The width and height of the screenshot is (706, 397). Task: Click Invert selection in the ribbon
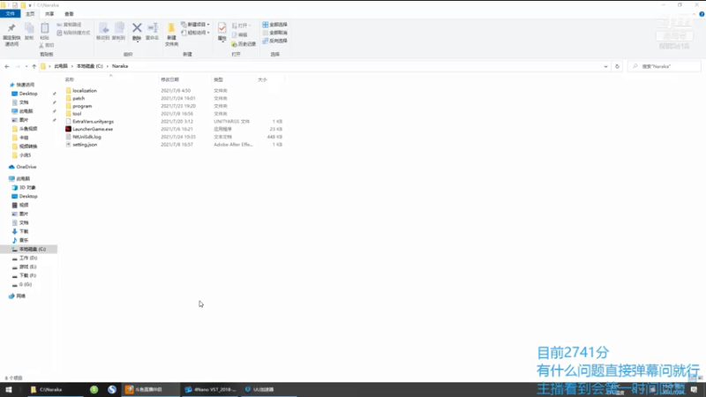tap(274, 41)
